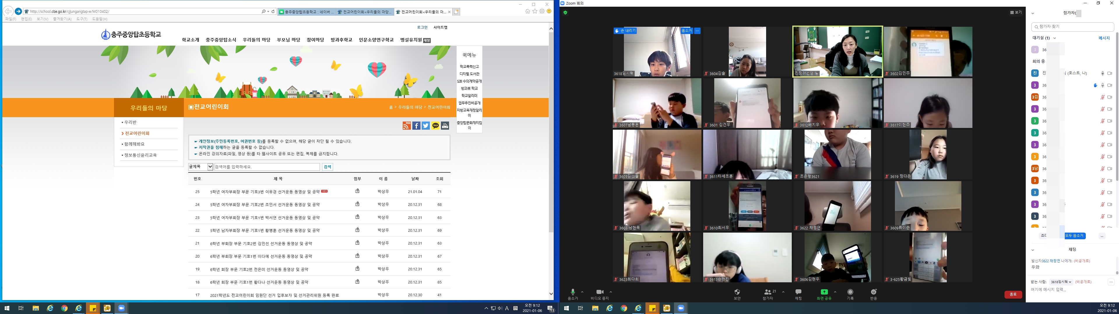Click 음소거 on the 3618 video tile
This screenshot has height=314, width=1119.
point(686,31)
